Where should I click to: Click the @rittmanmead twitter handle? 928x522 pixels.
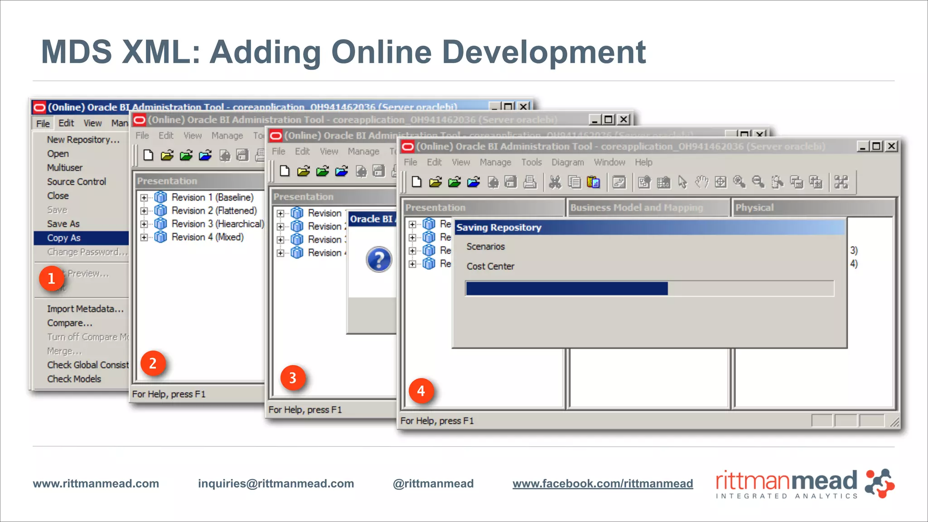(433, 483)
